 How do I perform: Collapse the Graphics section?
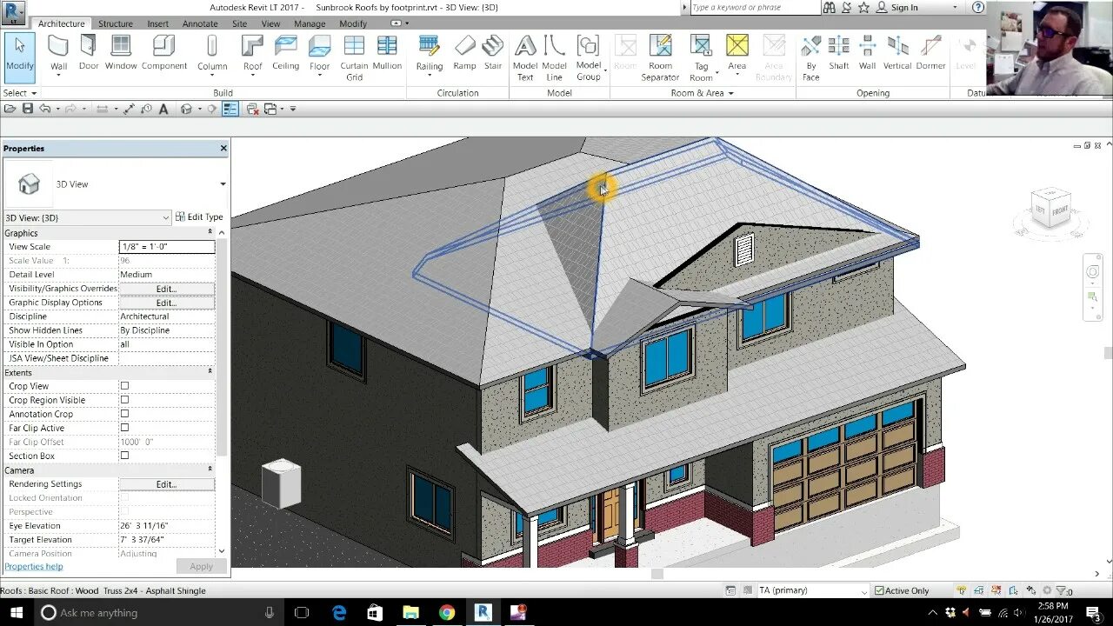pyautogui.click(x=210, y=233)
